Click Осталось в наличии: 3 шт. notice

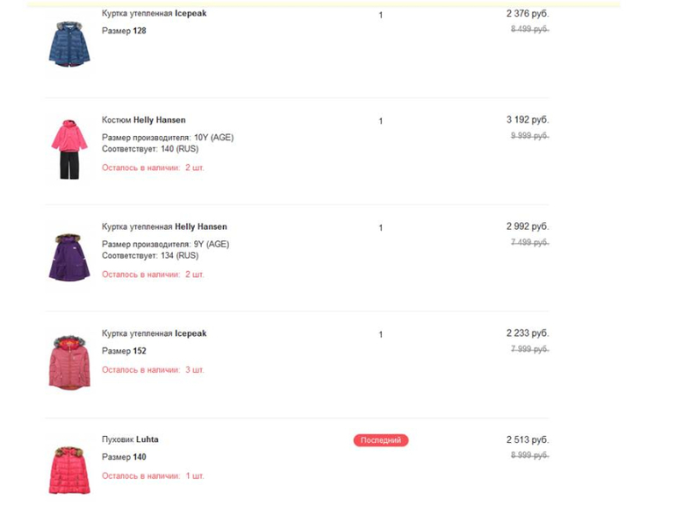pos(153,370)
